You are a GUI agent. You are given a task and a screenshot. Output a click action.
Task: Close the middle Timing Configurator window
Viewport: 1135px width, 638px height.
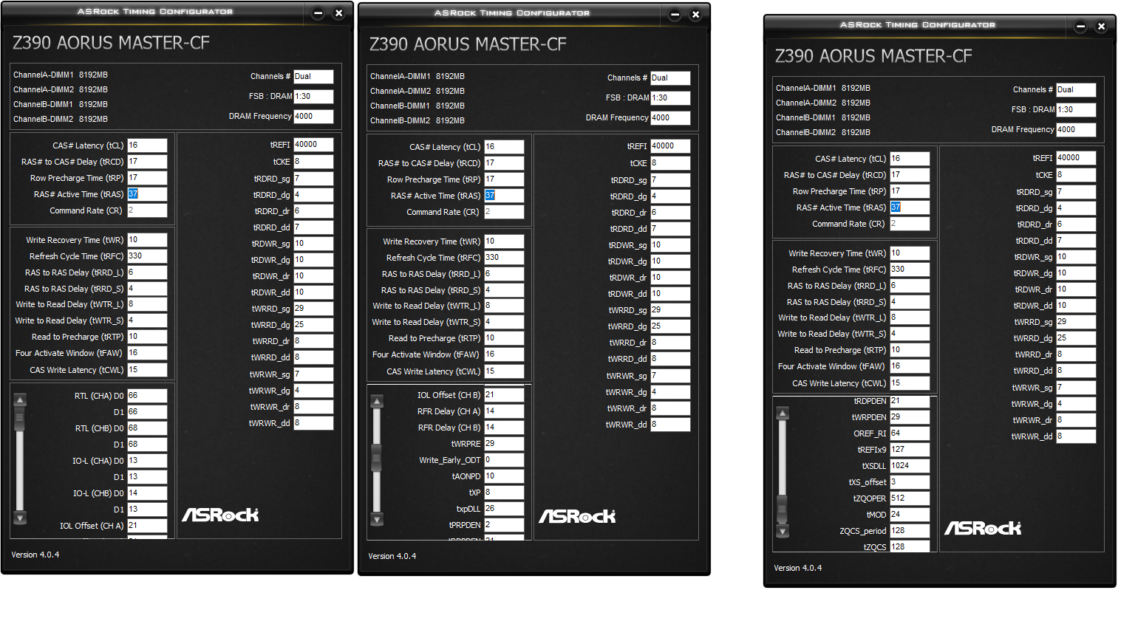[x=695, y=15]
